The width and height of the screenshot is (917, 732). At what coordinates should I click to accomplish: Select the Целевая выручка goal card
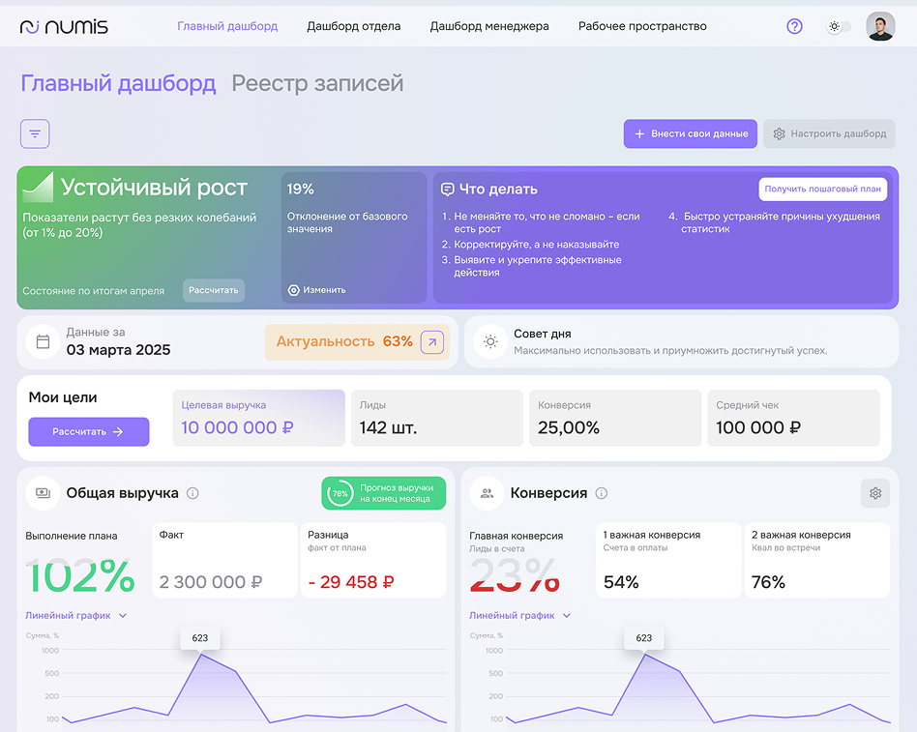pos(258,418)
